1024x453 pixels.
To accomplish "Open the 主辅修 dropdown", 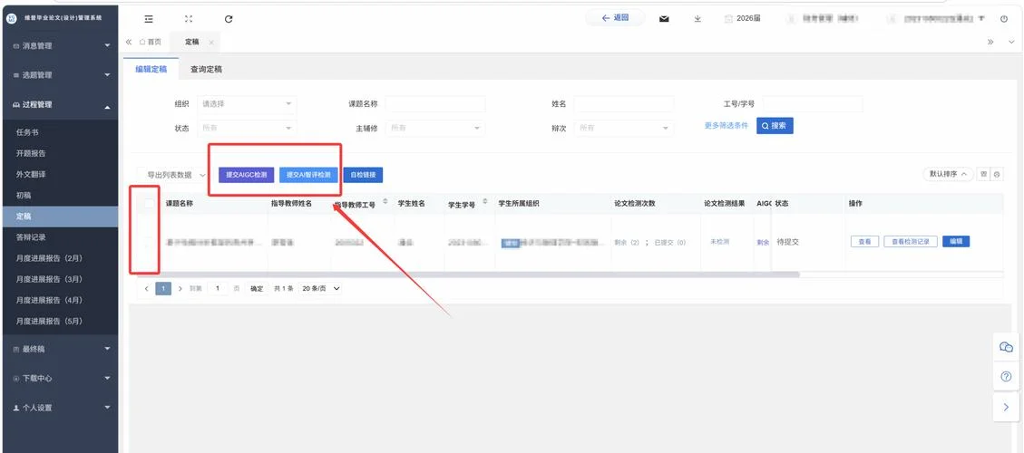I will pos(435,128).
